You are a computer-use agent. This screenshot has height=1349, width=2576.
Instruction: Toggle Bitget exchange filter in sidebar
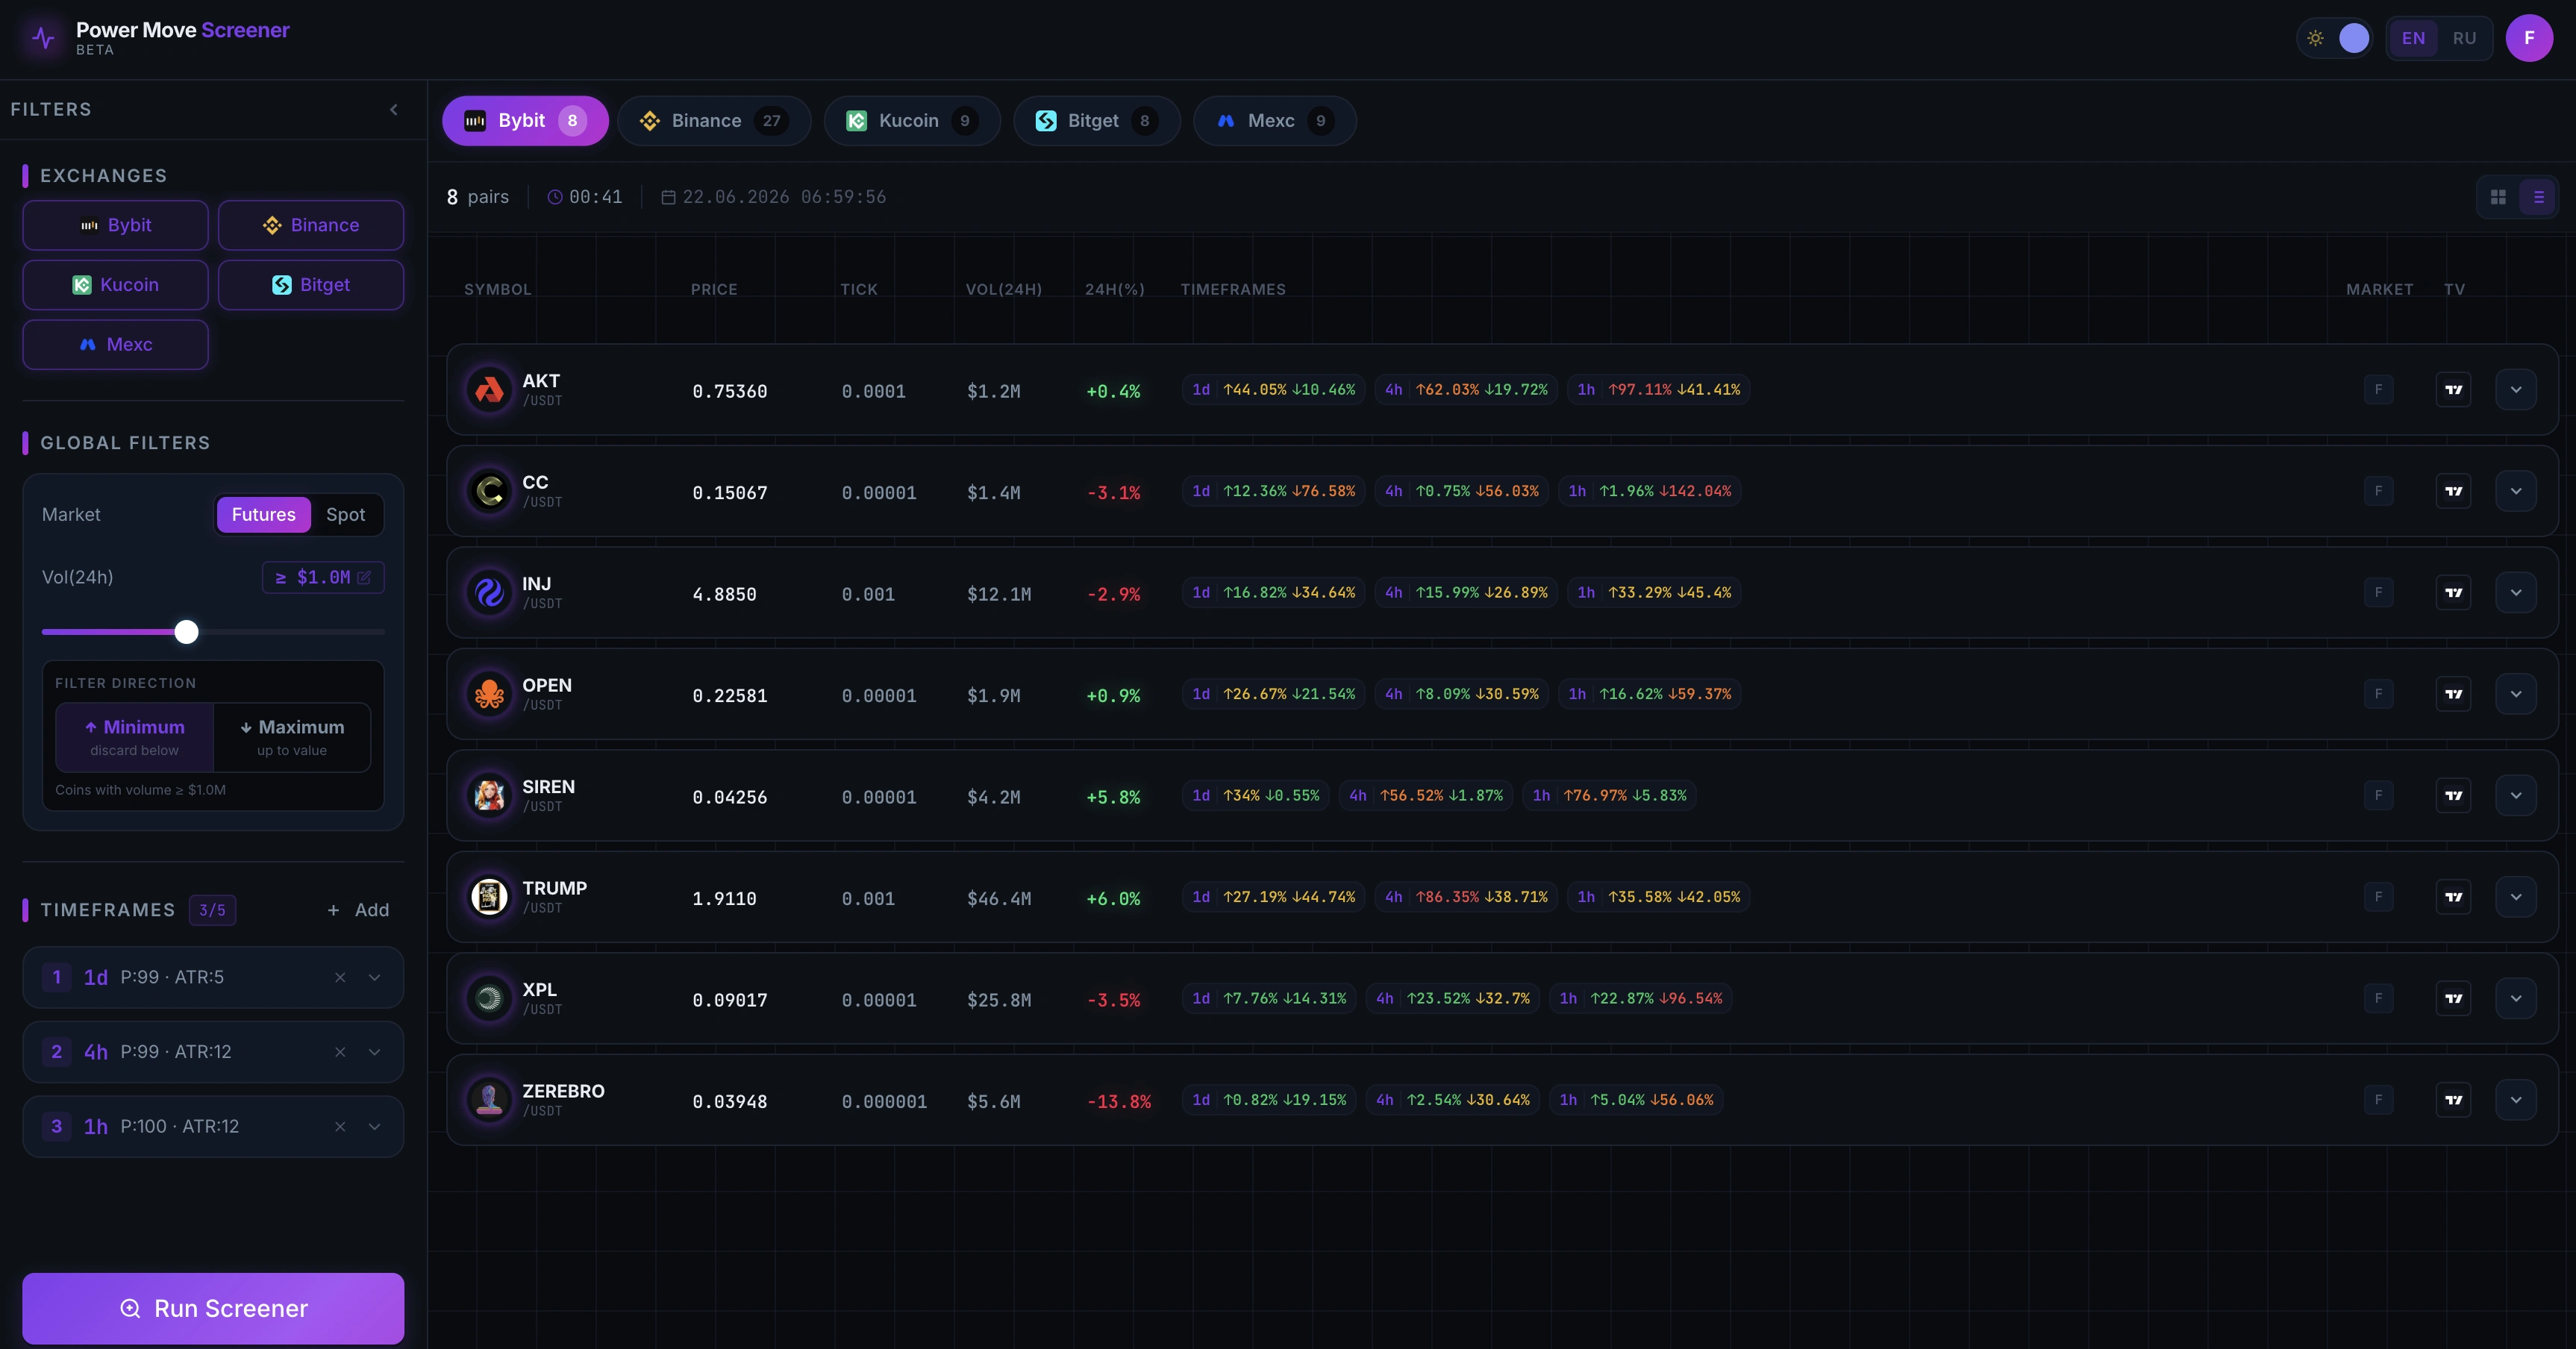311,285
